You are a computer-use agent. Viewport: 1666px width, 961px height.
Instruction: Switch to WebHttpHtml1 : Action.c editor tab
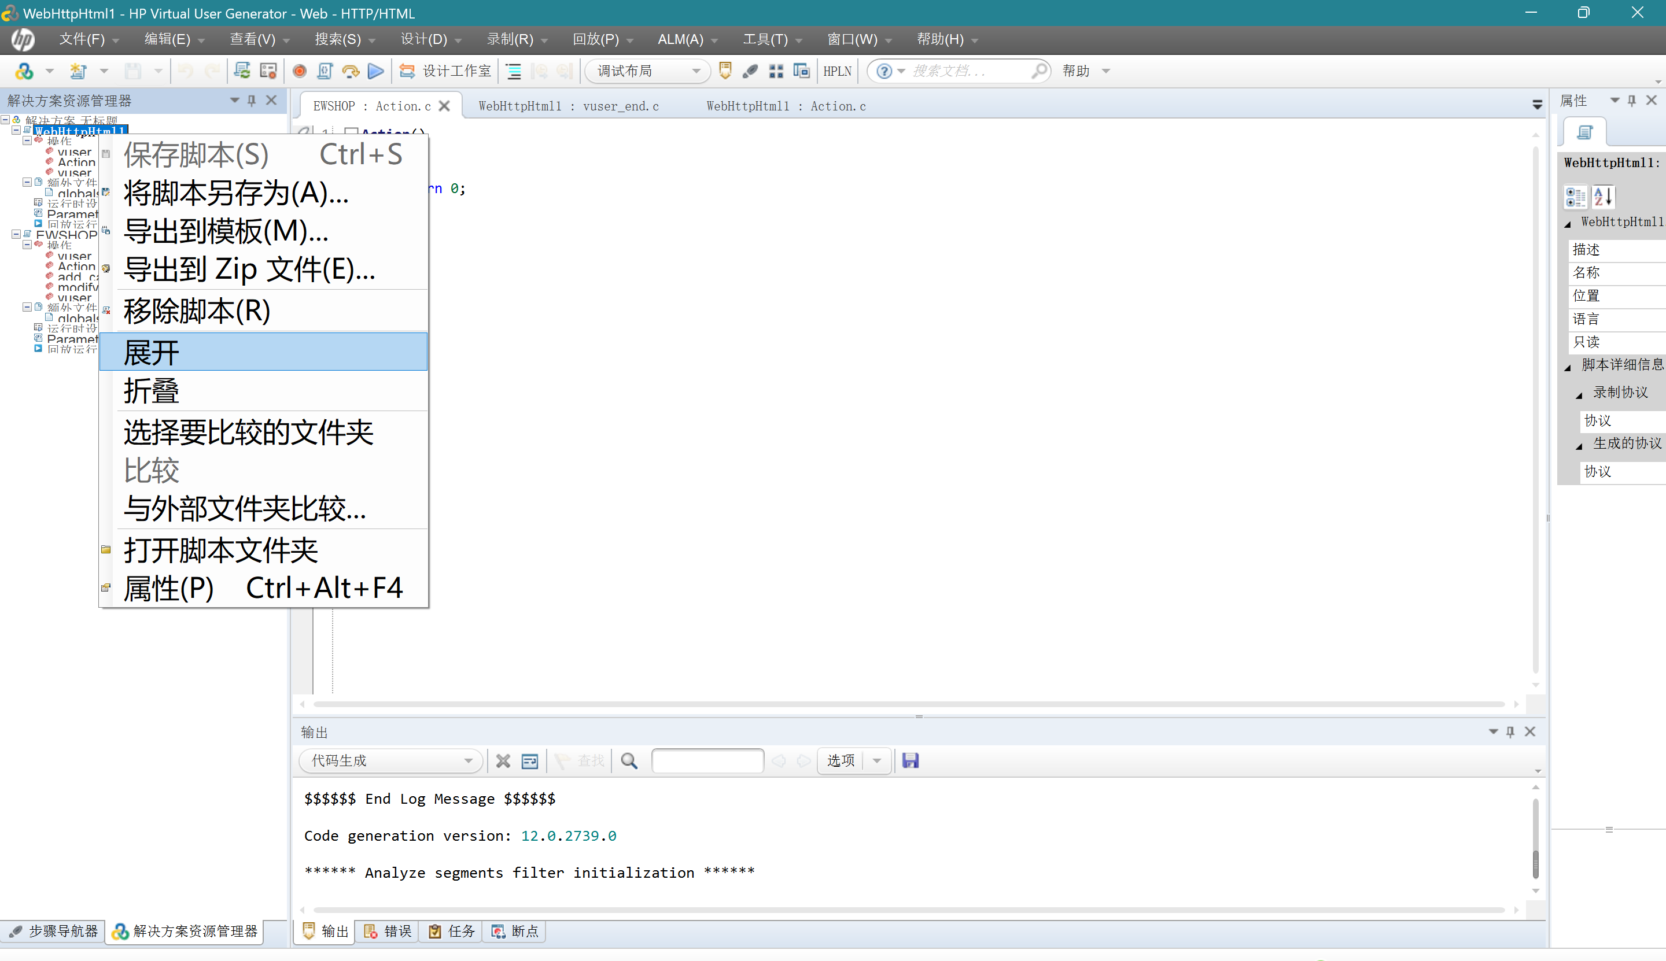coord(786,106)
